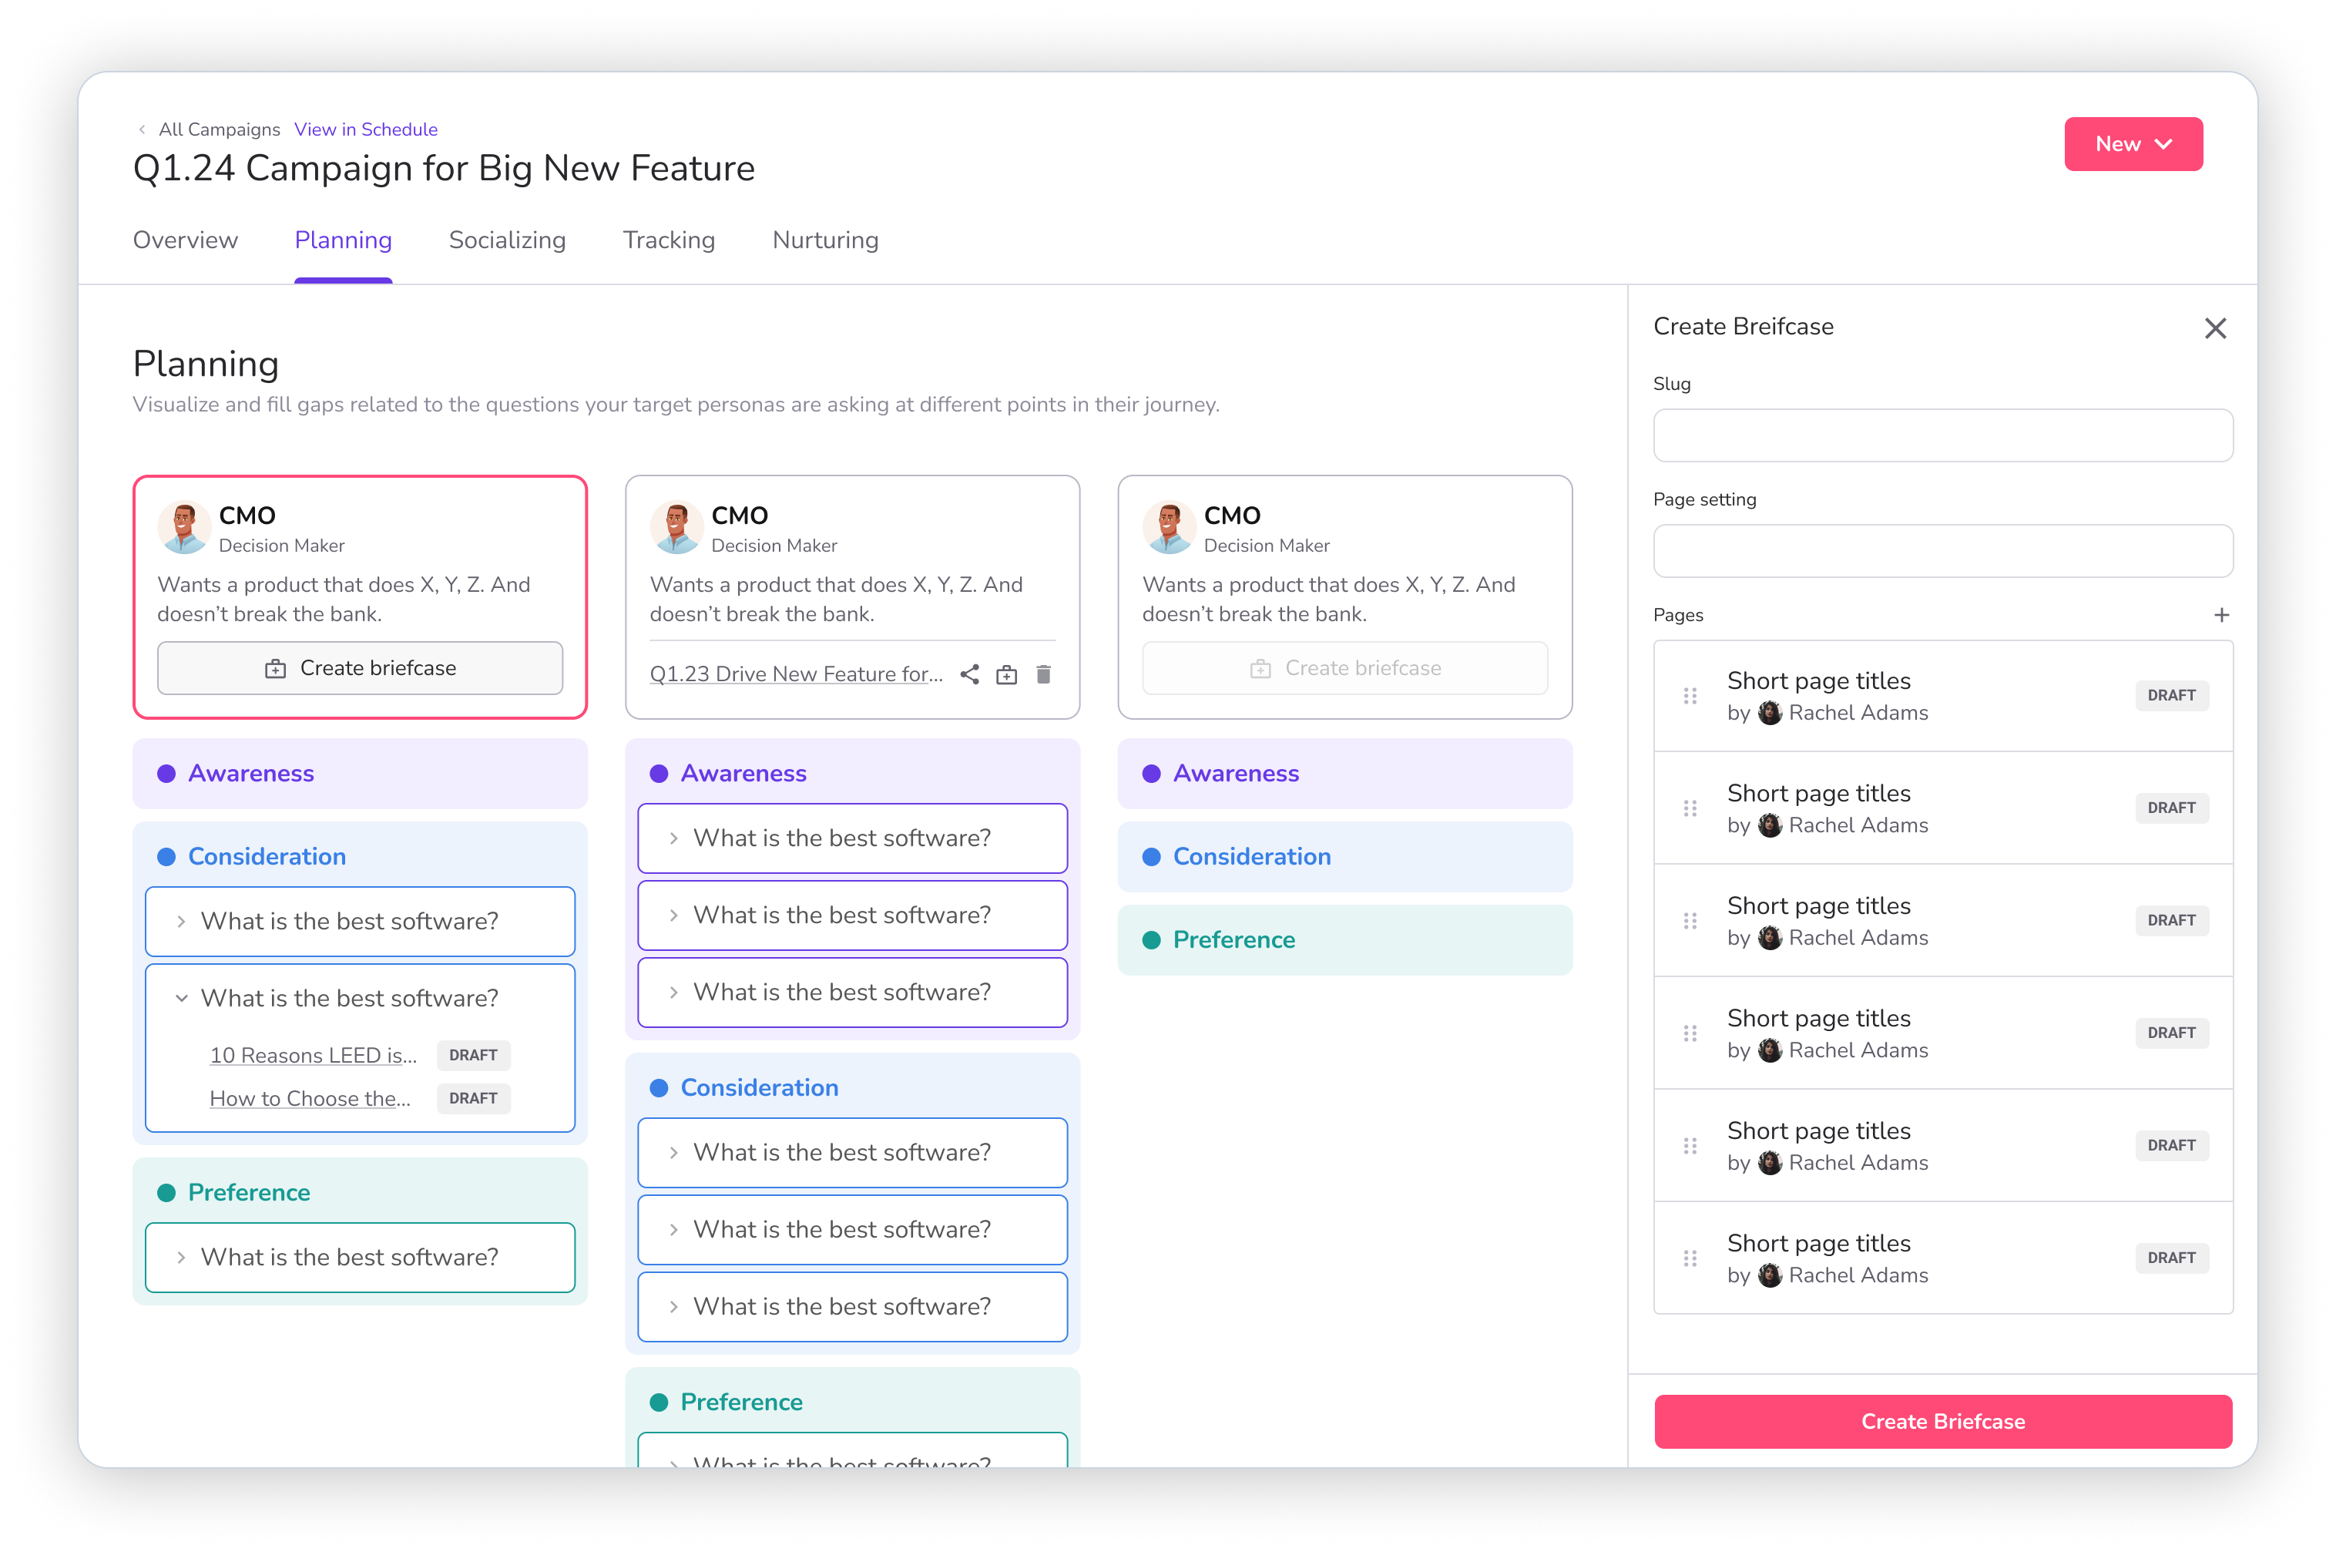The height and width of the screenshot is (1552, 2336).
Task: Click the back chevron beside All Campaigns
Action: point(143,129)
